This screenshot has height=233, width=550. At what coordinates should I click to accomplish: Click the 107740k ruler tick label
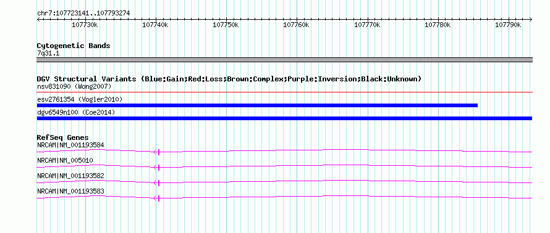coord(155,25)
